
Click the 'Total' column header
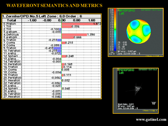pyautogui.click(x=11, y=20)
